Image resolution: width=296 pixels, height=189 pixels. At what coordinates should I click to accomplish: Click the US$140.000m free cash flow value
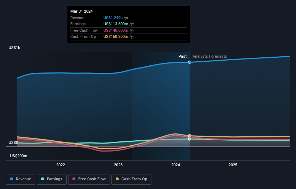click(116, 30)
